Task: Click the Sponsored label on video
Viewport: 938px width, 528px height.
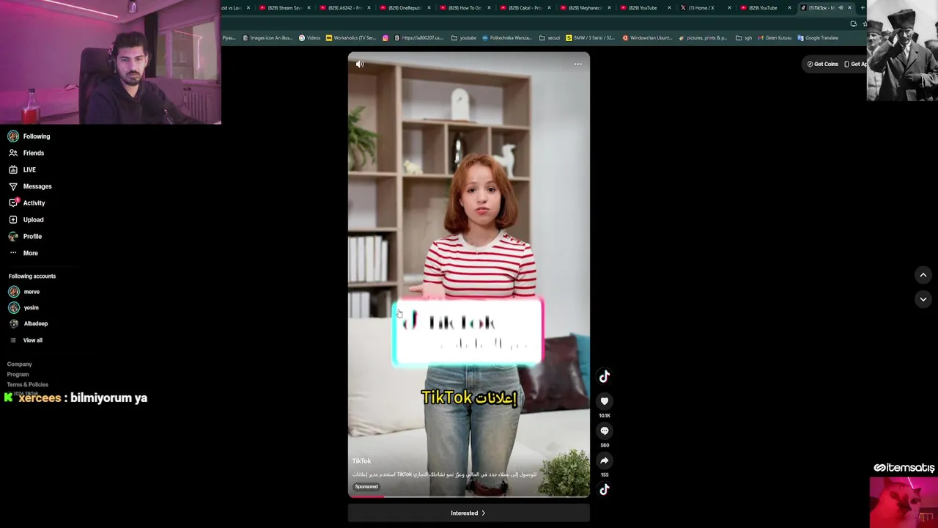Action: tap(366, 487)
